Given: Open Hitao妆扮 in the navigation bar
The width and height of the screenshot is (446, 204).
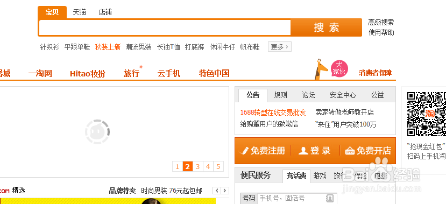Looking at the screenshot, I should 88,73.
